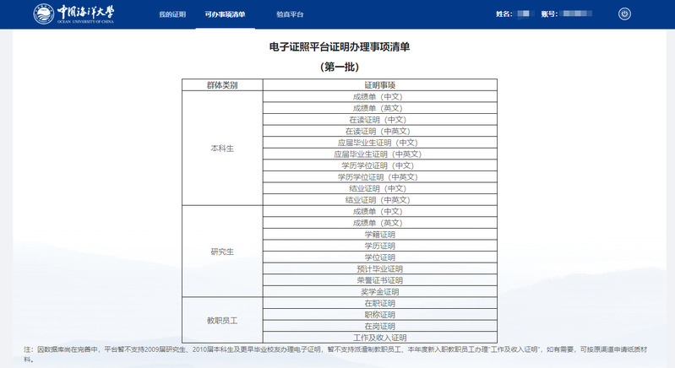Image resolution: width=675 pixels, height=368 pixels.
Task: Click the 学籍证明 item
Action: click(x=379, y=235)
